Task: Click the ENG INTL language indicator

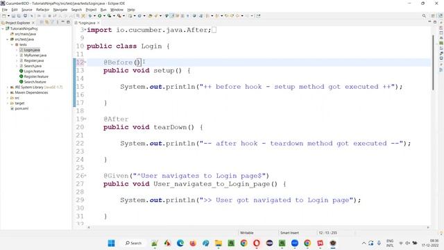Action: coord(390,243)
